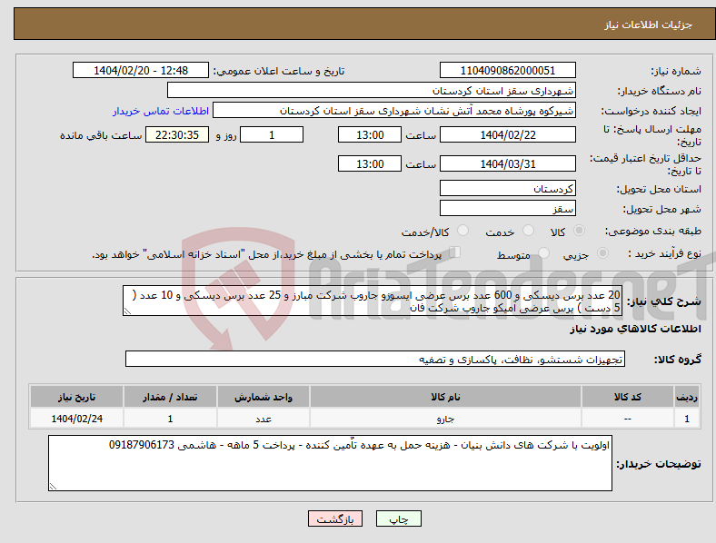Click the نام کالا column header
Image resolution: width=716 pixels, height=543 pixels.
[x=445, y=397]
